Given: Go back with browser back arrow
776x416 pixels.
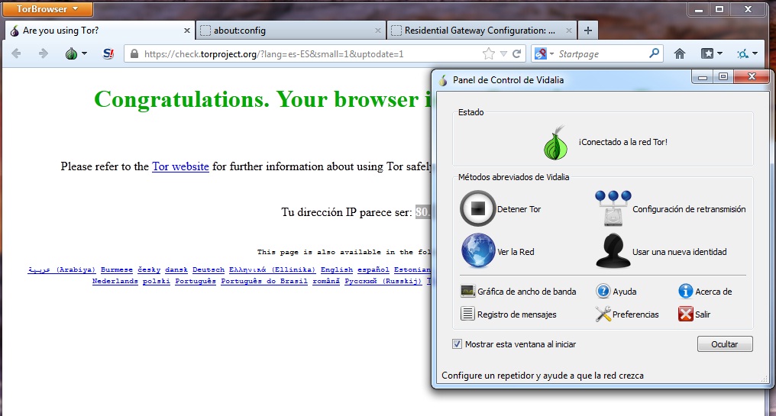Looking at the screenshot, I should pos(16,53).
